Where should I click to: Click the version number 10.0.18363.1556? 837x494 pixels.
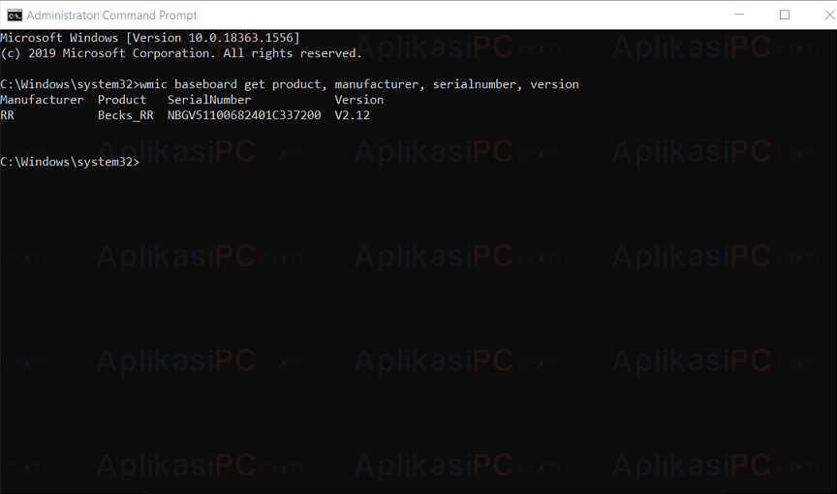pos(241,38)
